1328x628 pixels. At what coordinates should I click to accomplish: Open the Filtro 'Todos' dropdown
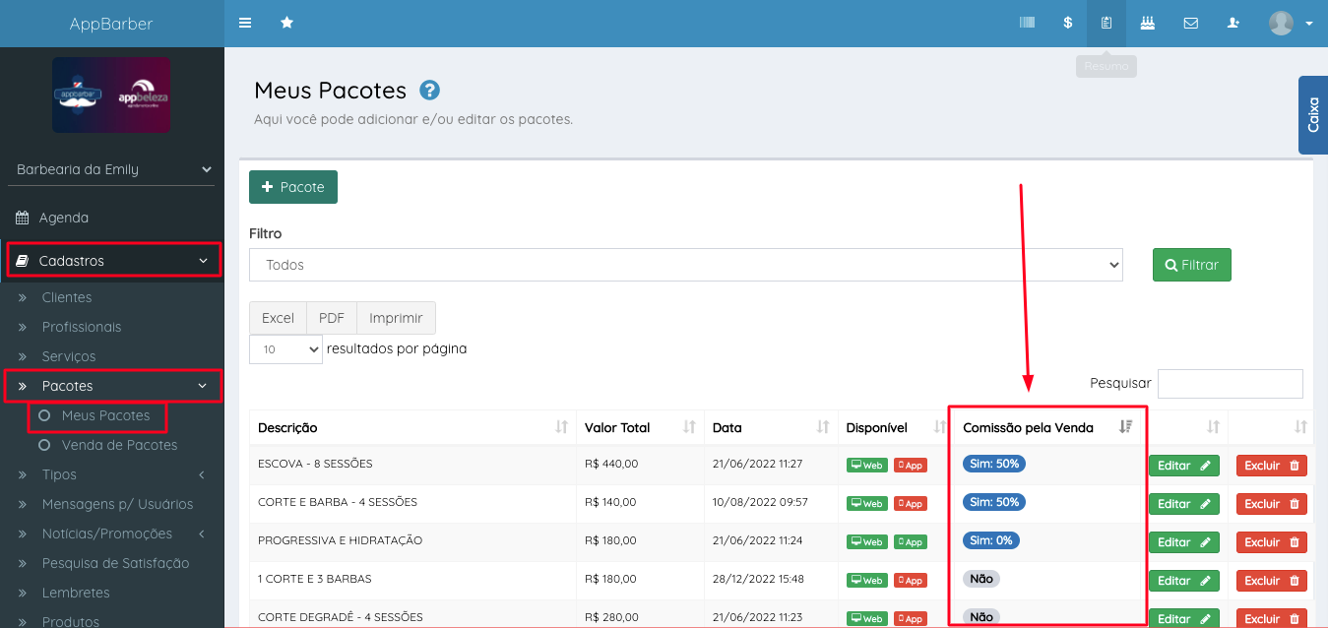685,265
